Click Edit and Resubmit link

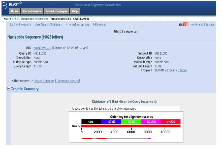[21, 24]
